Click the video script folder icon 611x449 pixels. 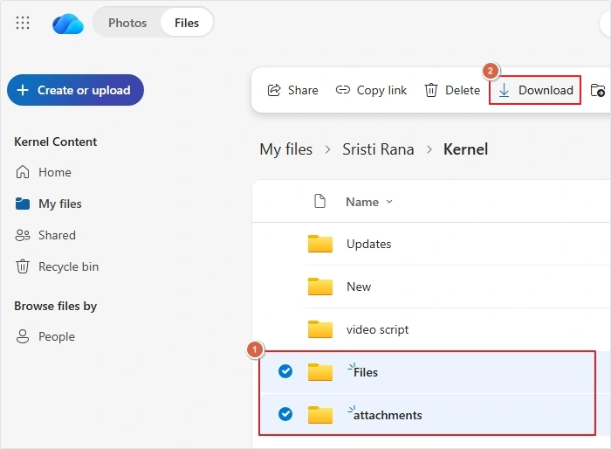point(320,329)
